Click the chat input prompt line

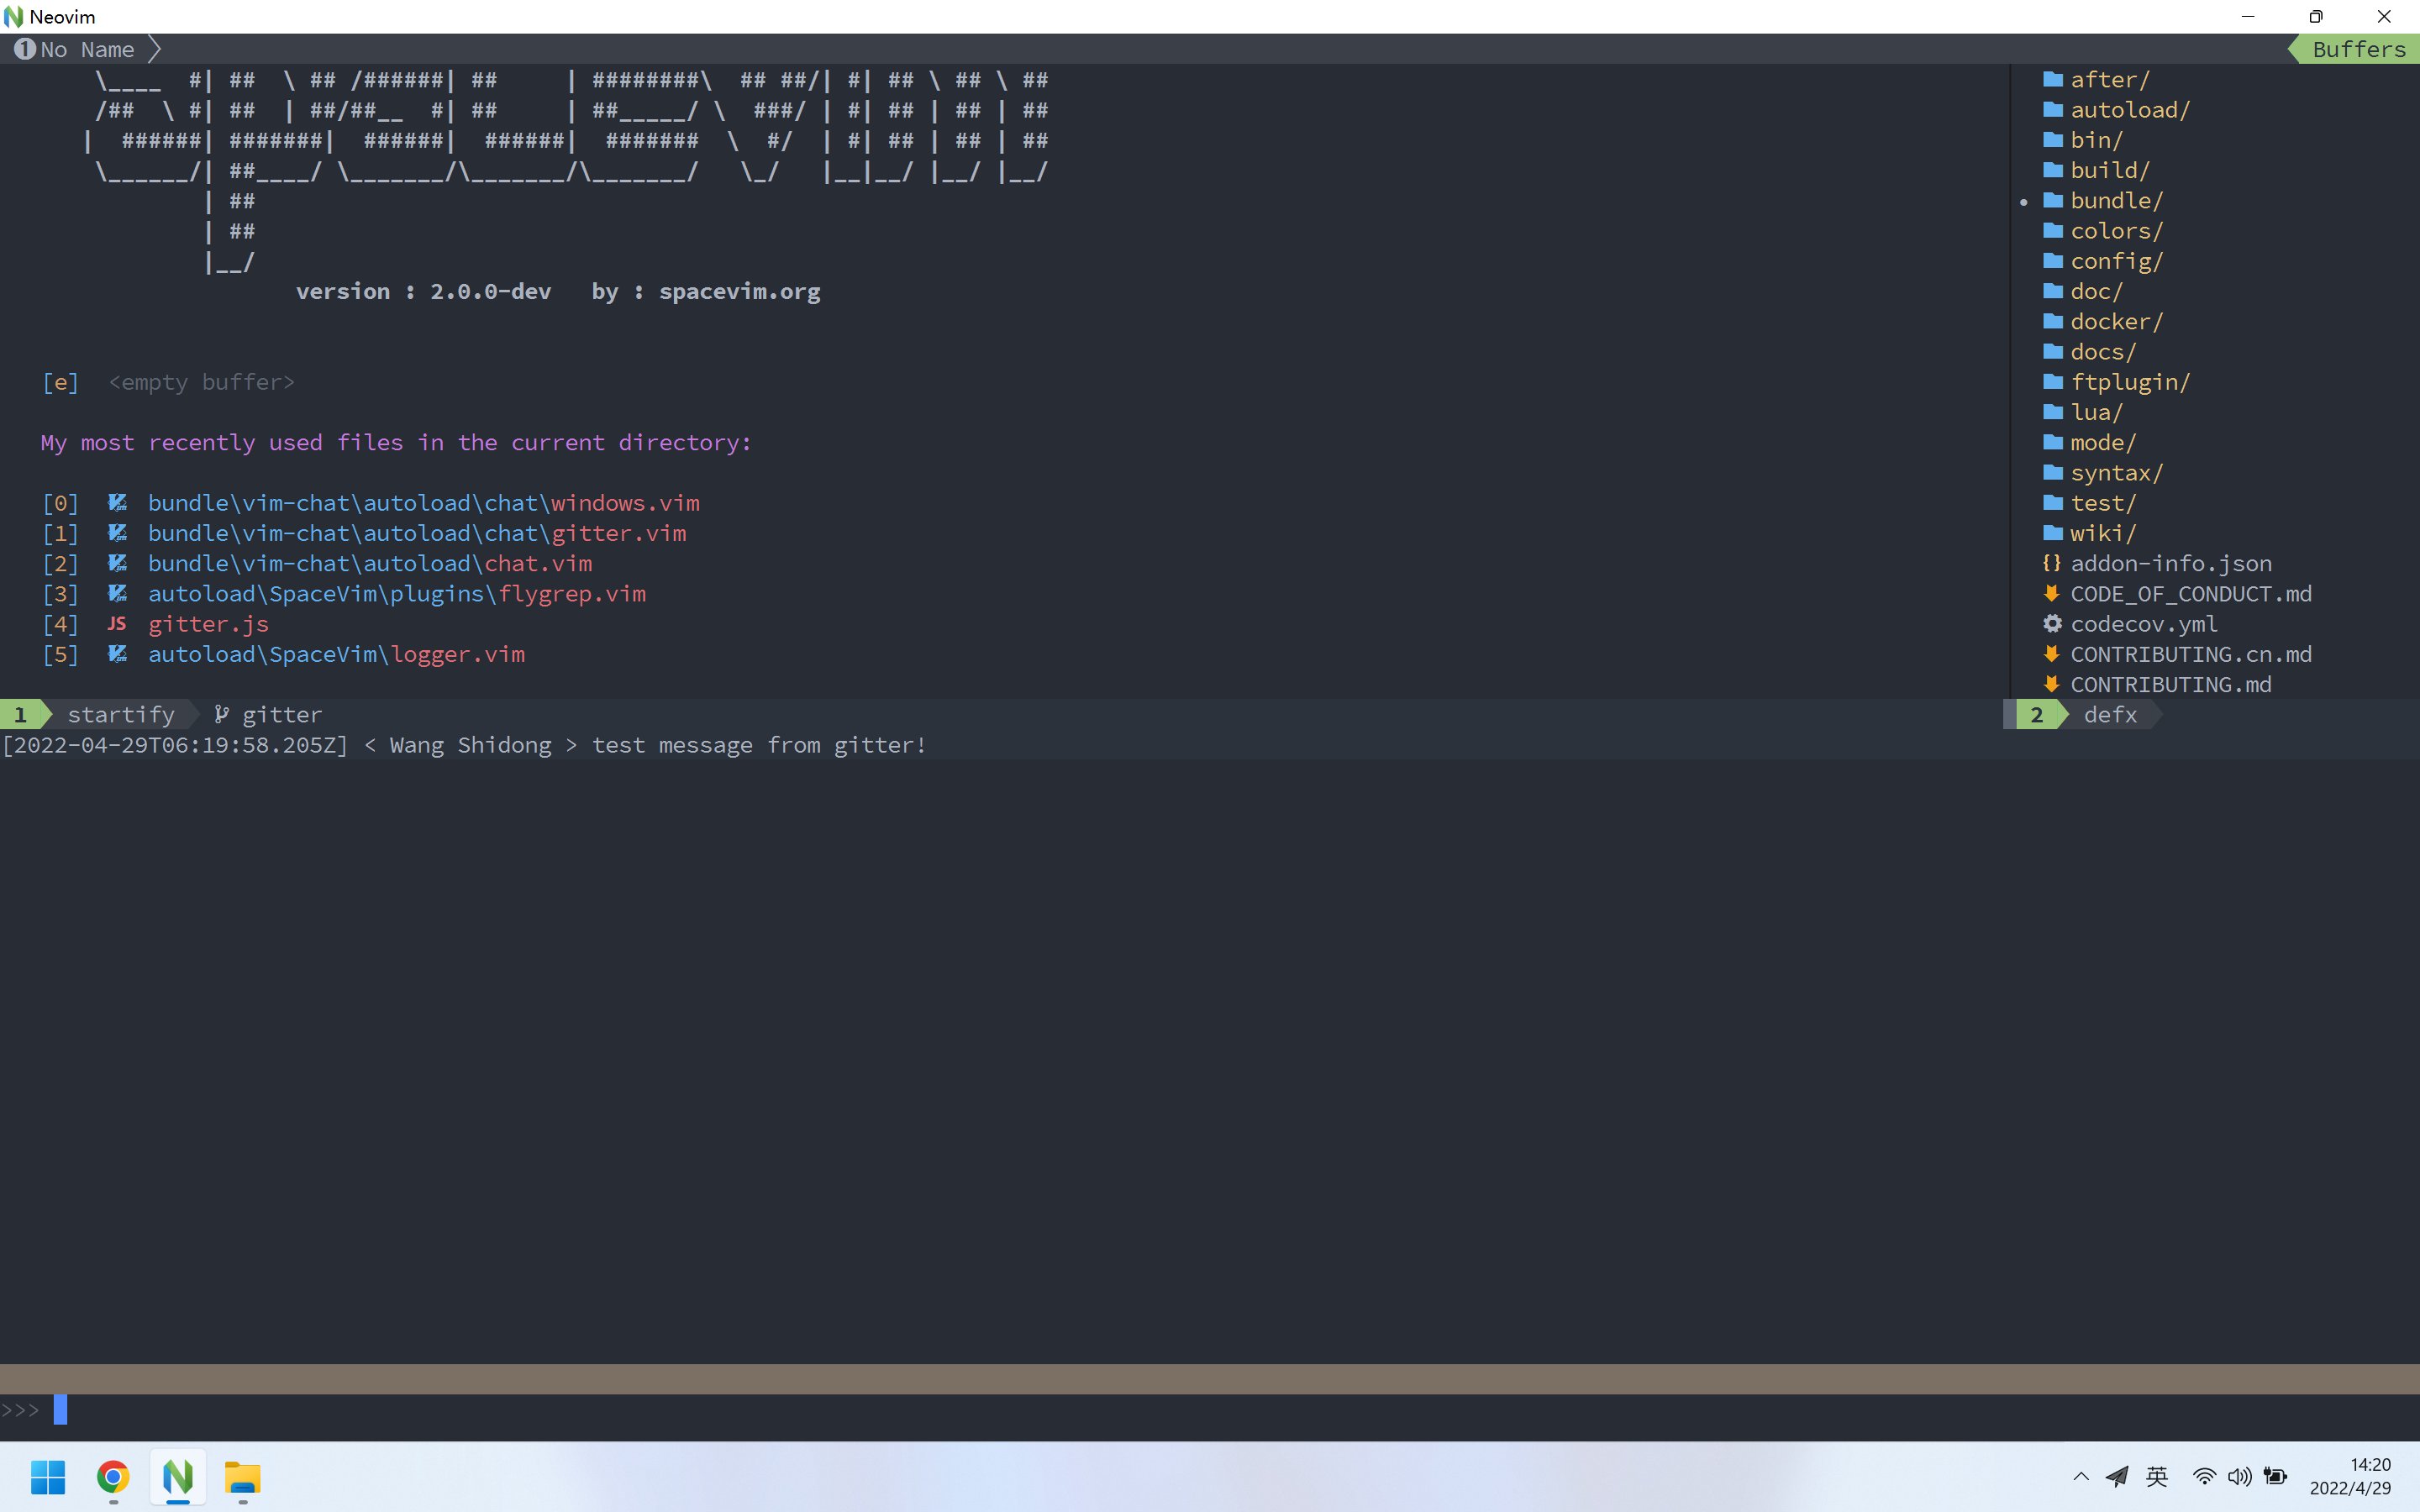[x=1210, y=1410]
